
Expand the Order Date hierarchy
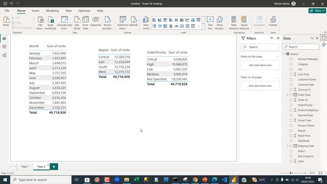pyautogui.click(x=288, y=95)
